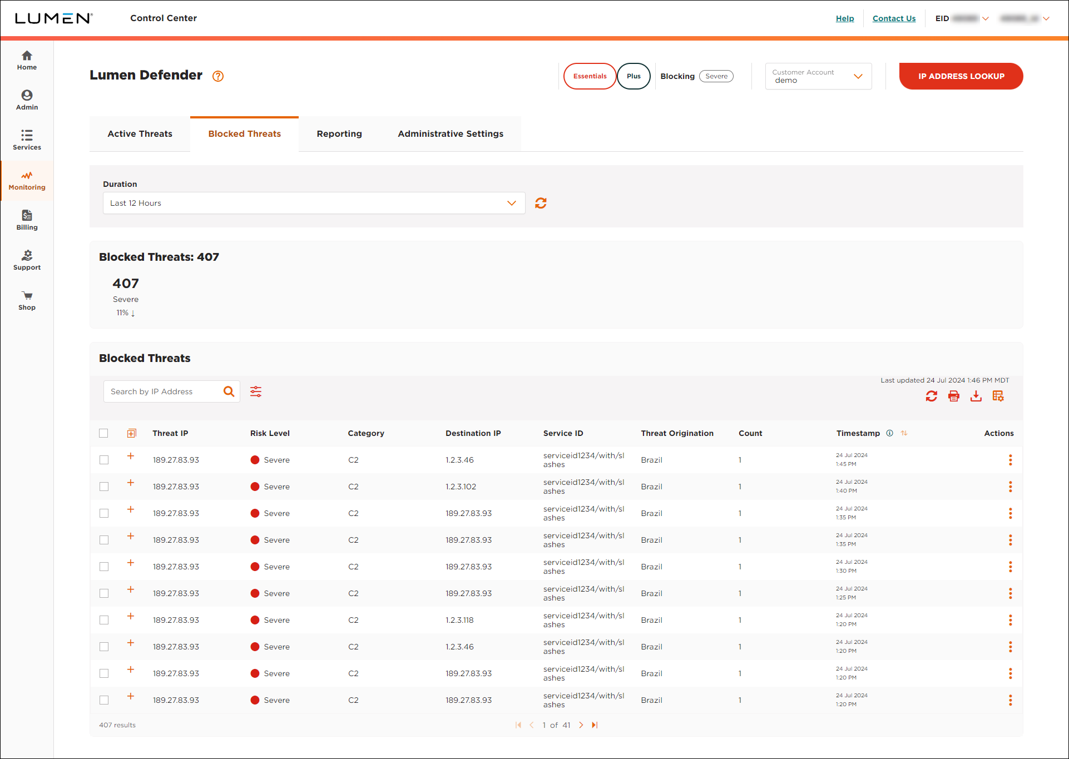1069x759 pixels.
Task: Open Shop in sidebar
Action: pos(27,301)
